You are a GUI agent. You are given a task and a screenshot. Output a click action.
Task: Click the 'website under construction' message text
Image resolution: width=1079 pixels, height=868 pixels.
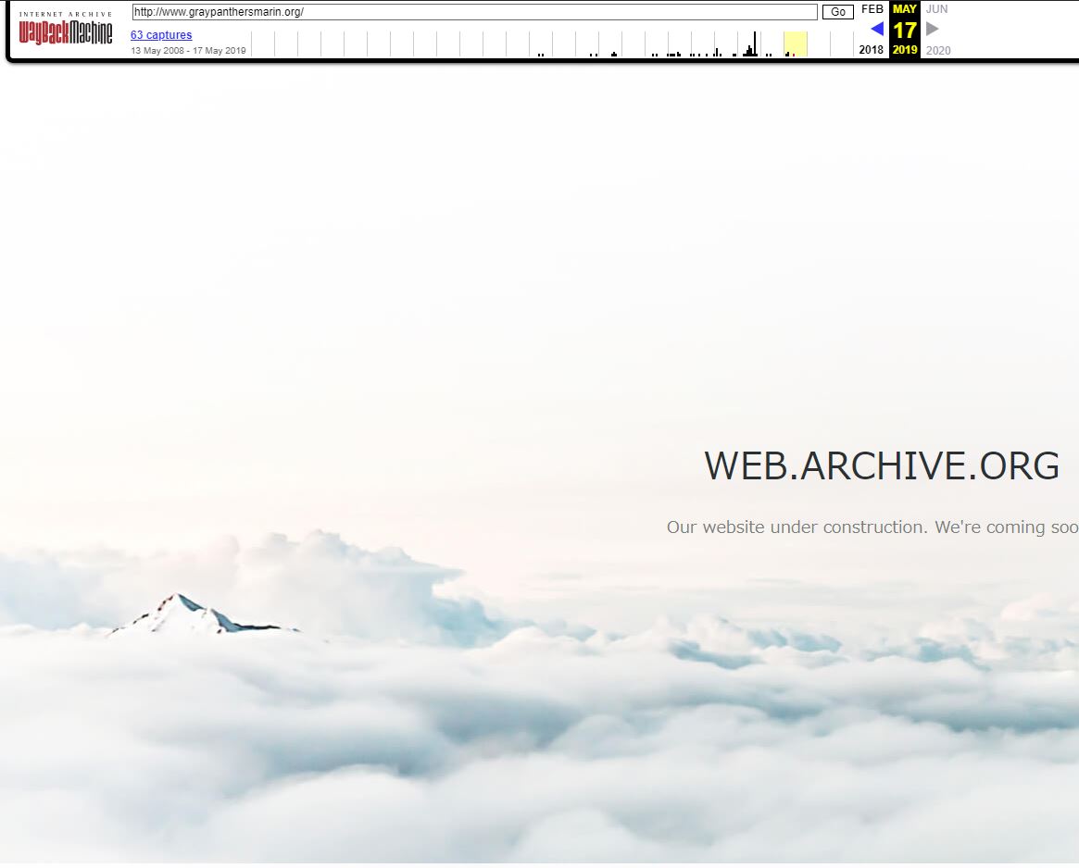click(872, 527)
